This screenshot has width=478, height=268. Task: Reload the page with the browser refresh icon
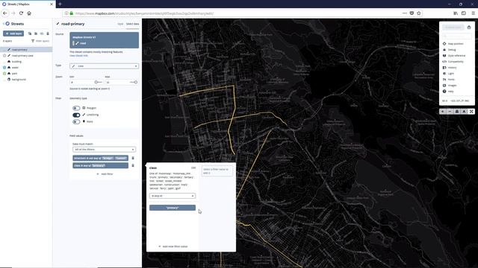click(x=21, y=13)
